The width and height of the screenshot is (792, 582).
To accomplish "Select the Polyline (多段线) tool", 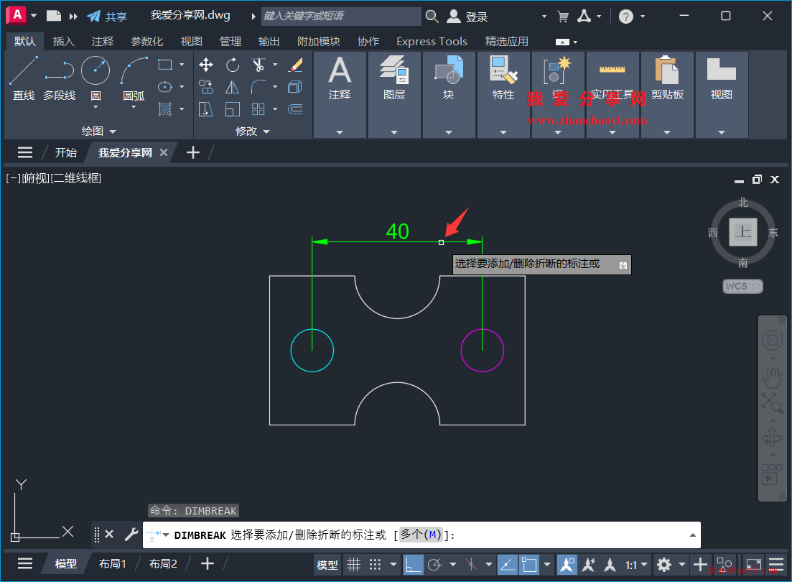I will [59, 78].
